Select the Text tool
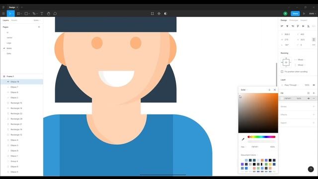 tap(42, 13)
